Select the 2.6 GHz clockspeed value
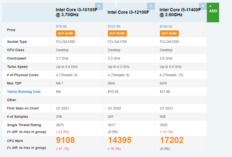Image resolution: width=232 pixels, height=157 pixels. click(x=166, y=58)
